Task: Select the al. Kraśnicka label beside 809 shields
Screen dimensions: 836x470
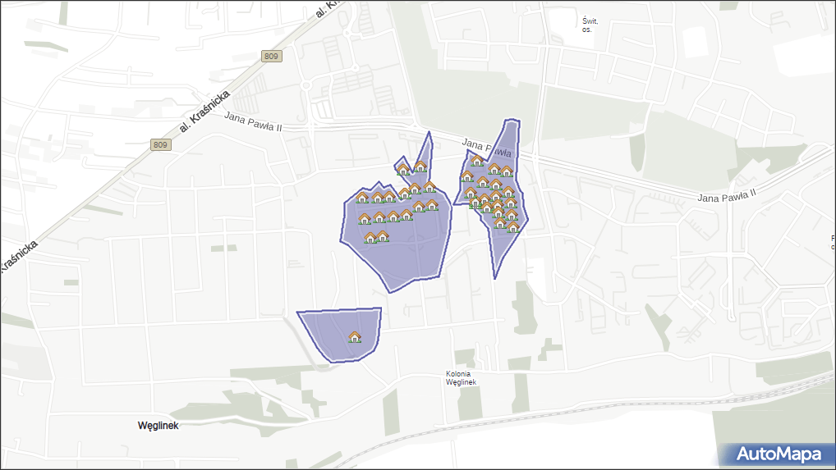Action: click(204, 112)
